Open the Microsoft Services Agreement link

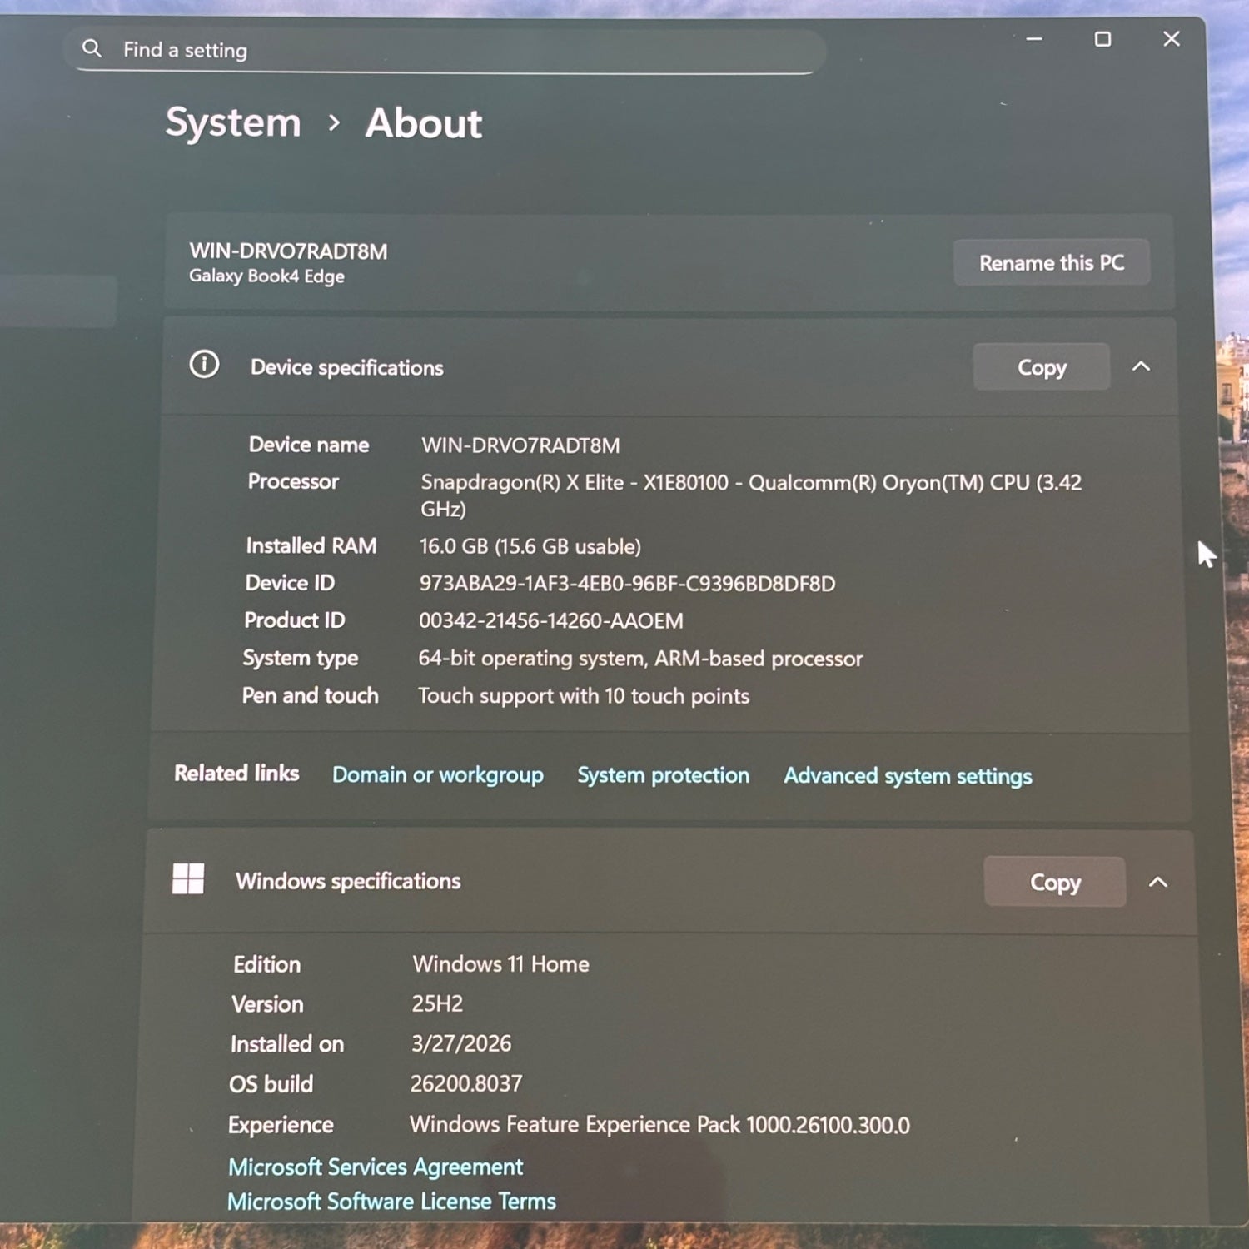[x=376, y=1167]
